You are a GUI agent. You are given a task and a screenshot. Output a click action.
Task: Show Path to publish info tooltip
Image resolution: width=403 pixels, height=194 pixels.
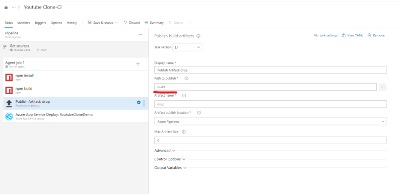pos(186,78)
